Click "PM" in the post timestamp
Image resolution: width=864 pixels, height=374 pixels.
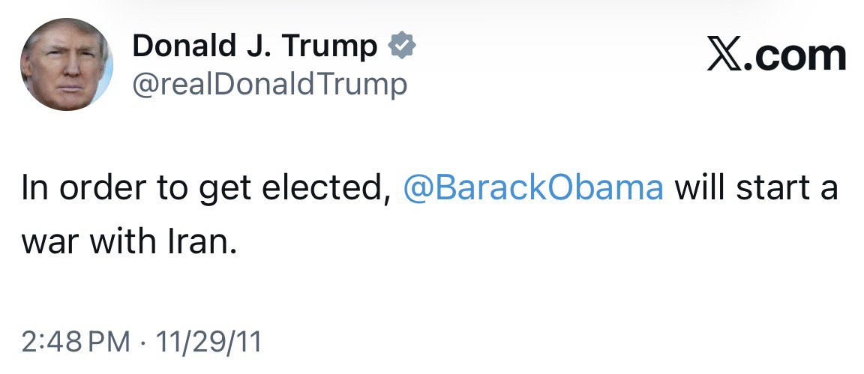click(110, 343)
